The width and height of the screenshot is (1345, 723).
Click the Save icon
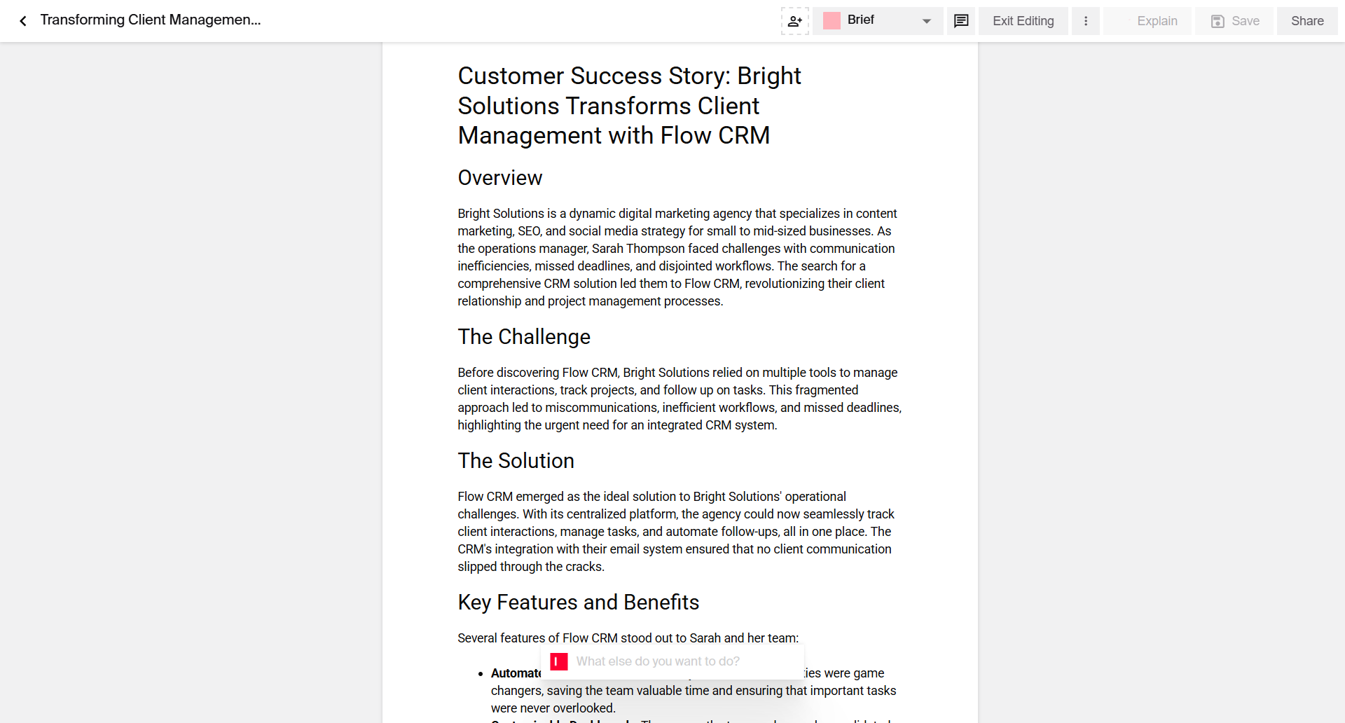[x=1217, y=21]
